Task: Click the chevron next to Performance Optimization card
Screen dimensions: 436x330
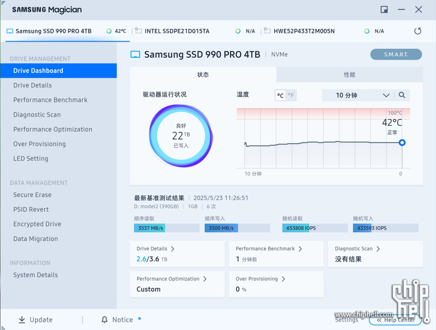Action: click(x=205, y=279)
